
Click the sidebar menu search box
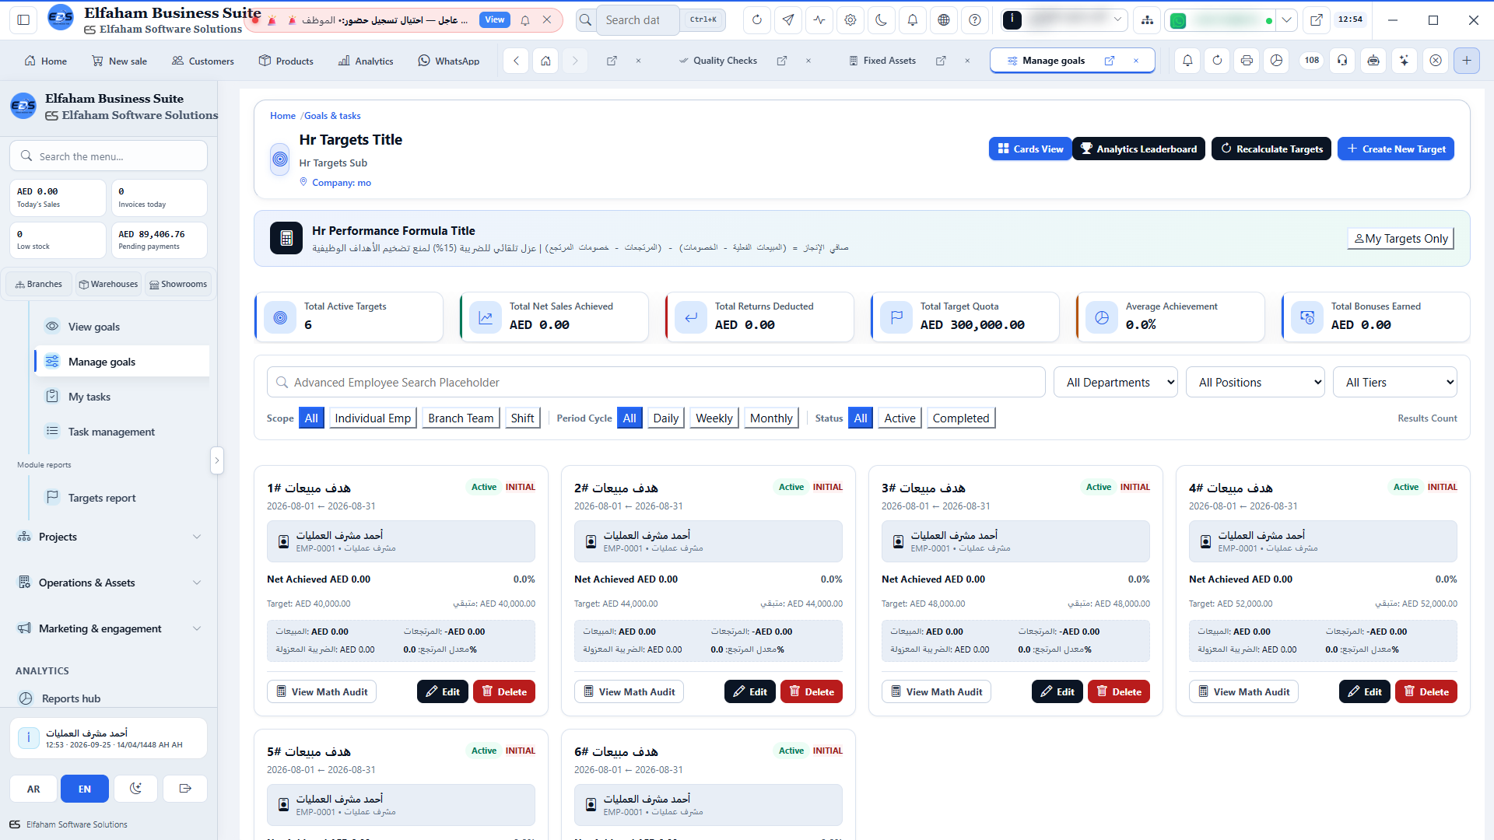[x=109, y=156]
